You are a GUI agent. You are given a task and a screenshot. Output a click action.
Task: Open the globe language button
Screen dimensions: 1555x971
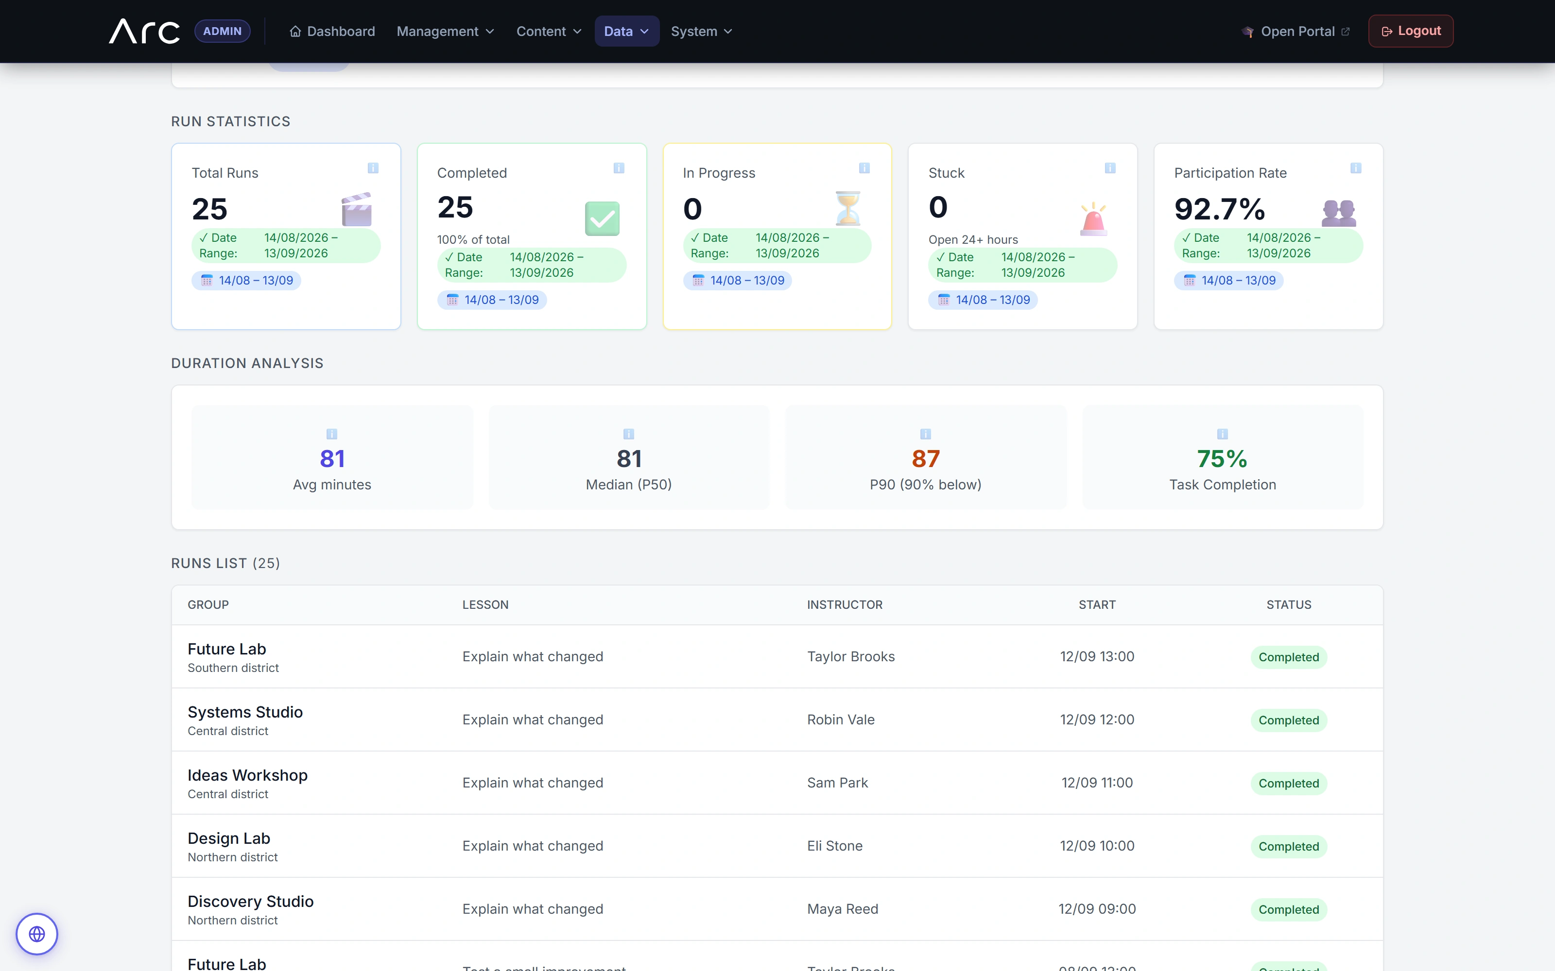pyautogui.click(x=37, y=934)
